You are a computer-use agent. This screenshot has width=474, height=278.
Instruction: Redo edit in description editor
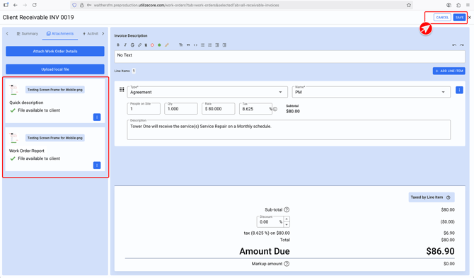click(x=461, y=45)
